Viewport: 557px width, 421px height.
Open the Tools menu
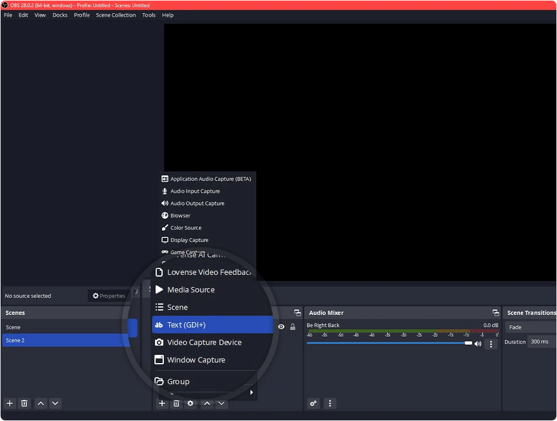coord(149,15)
